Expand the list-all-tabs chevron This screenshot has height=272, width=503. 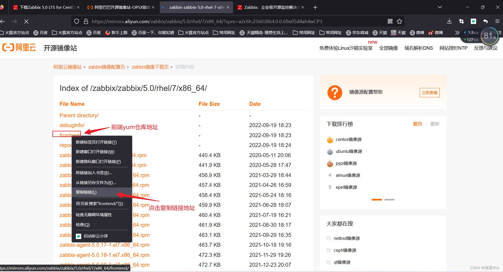(x=440, y=7)
